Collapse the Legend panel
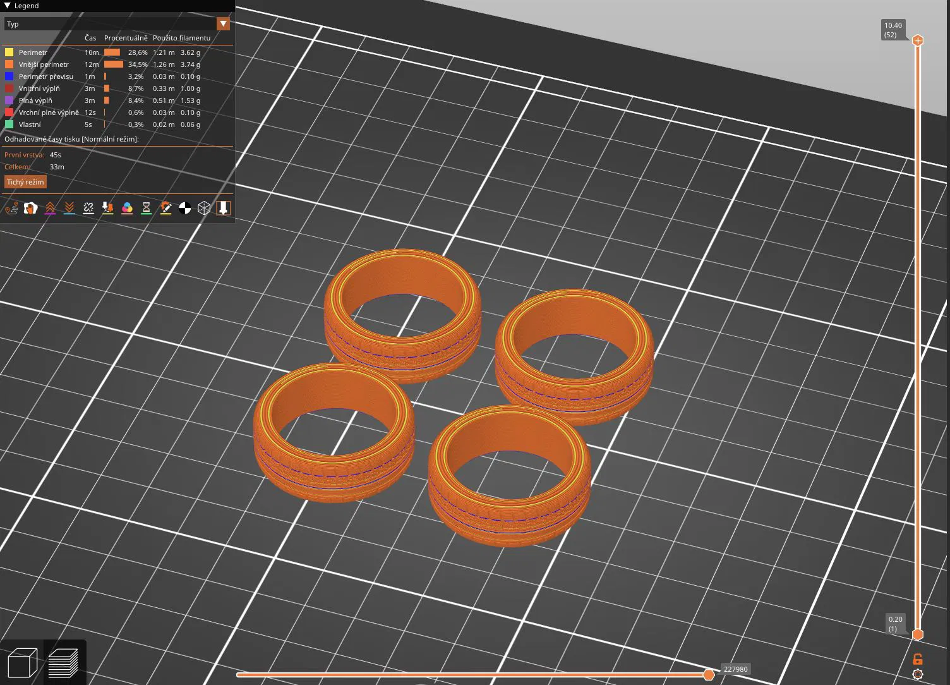 7,6
